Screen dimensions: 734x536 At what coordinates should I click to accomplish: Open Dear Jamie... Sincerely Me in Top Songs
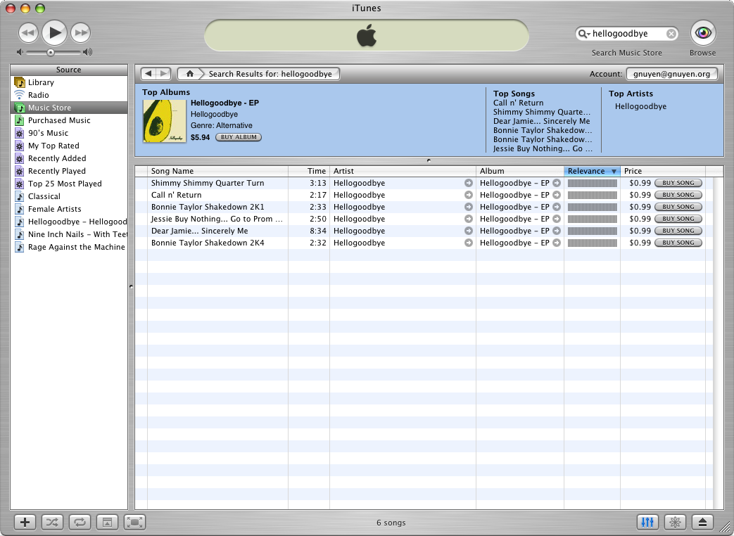(542, 121)
